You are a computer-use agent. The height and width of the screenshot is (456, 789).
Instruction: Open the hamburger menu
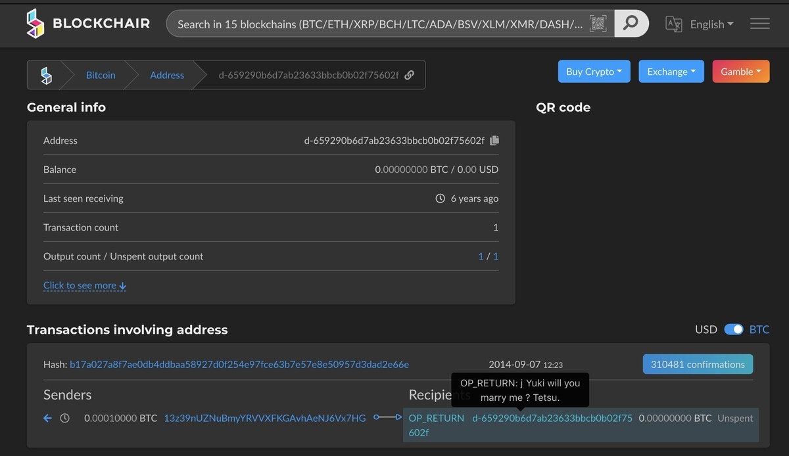coord(760,24)
